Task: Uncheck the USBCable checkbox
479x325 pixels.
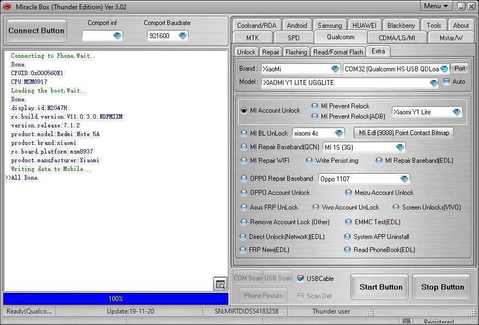Action: point(300,279)
